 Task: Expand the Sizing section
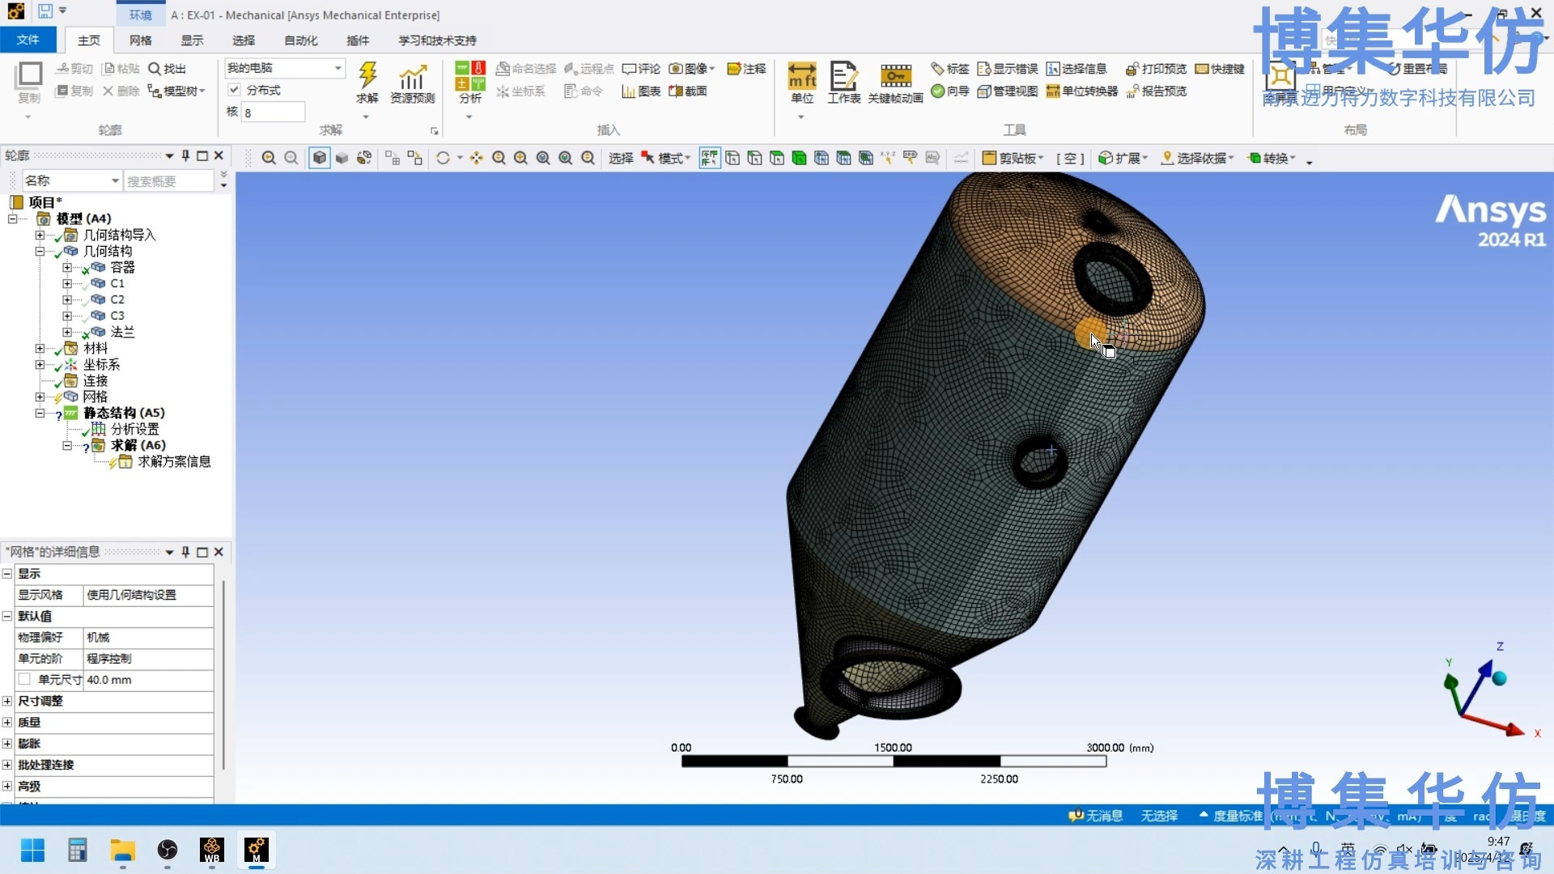click(x=7, y=701)
